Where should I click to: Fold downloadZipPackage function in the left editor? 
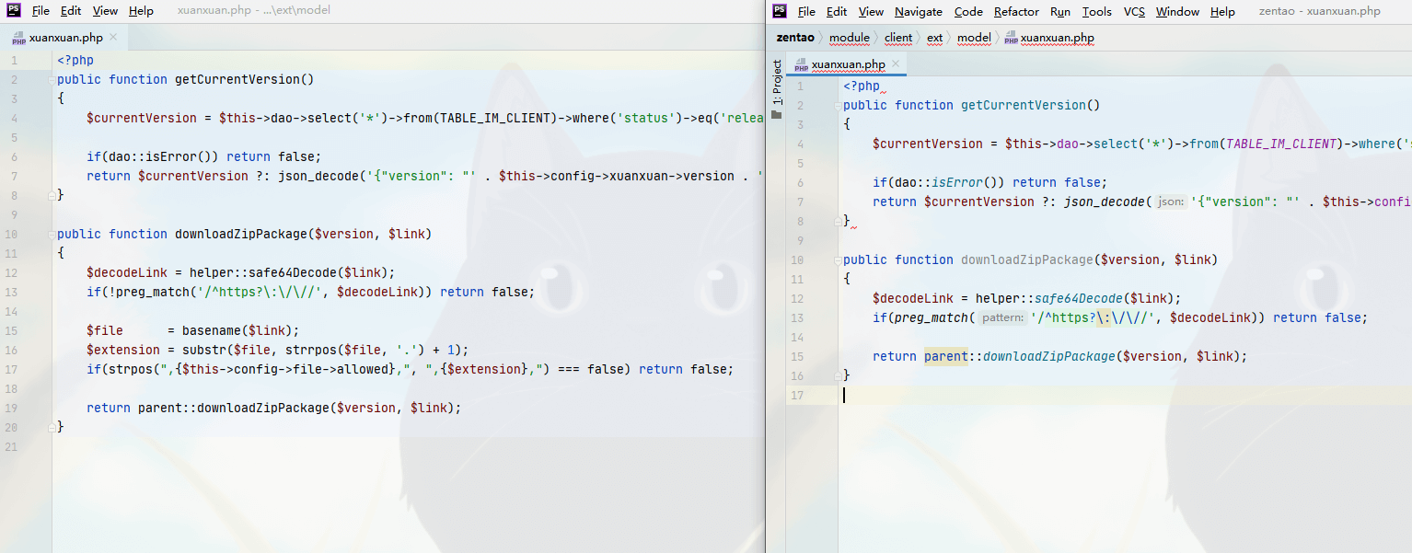tap(51, 235)
